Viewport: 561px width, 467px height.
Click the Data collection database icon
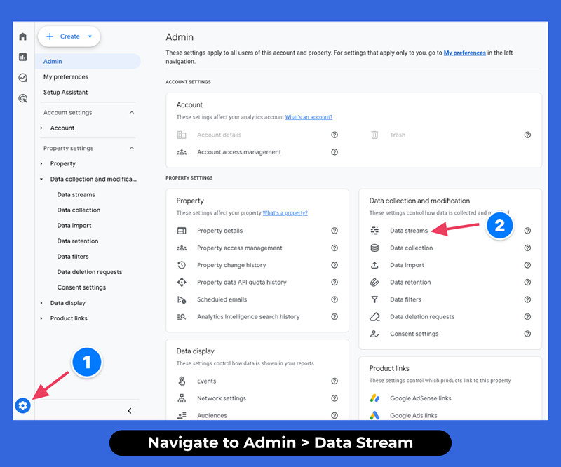tap(374, 248)
